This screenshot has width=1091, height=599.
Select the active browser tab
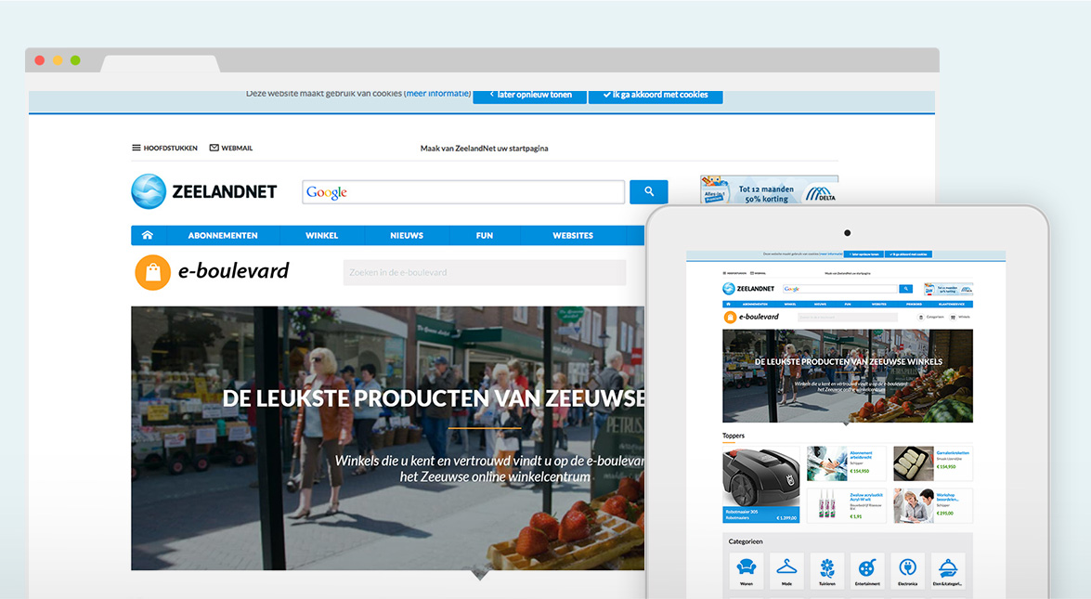[160, 63]
